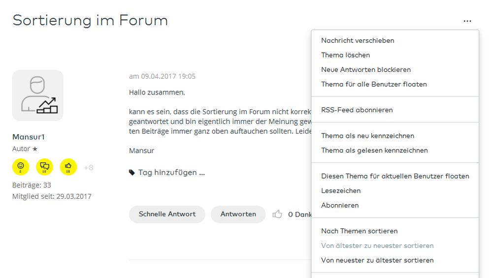Choose Thema für alle Benutzer floaten

pyautogui.click(x=374, y=84)
